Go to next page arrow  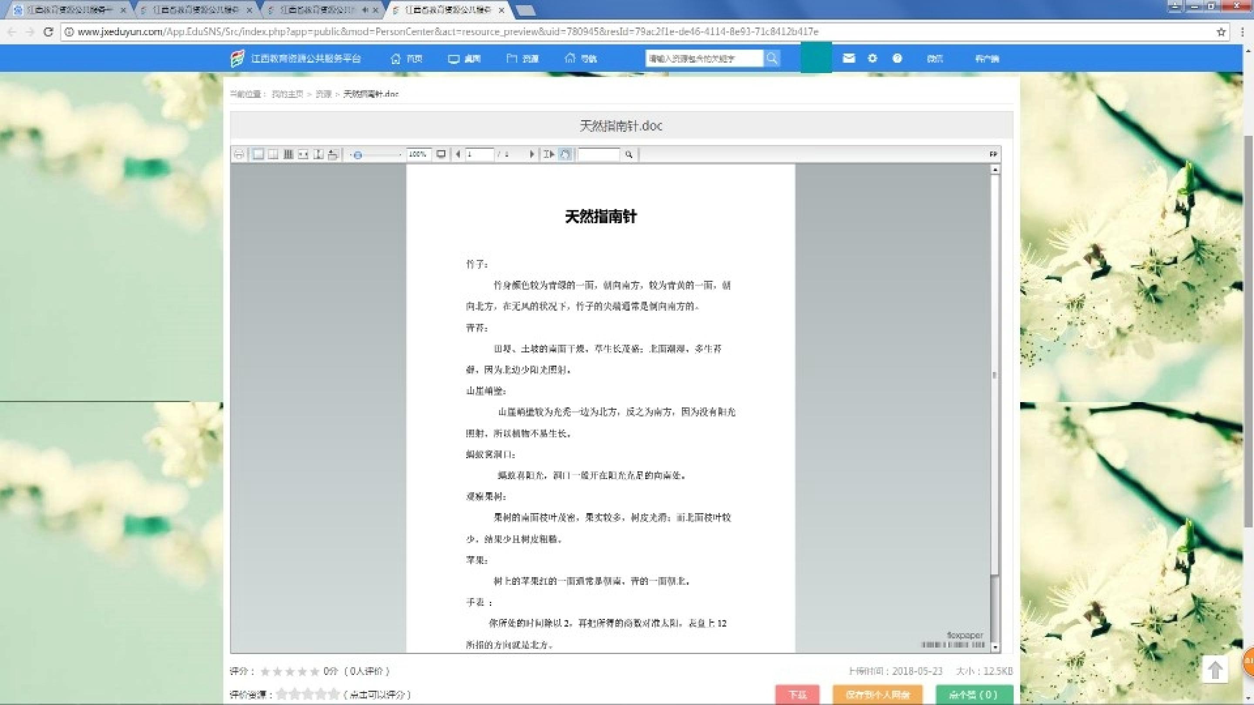coord(532,154)
